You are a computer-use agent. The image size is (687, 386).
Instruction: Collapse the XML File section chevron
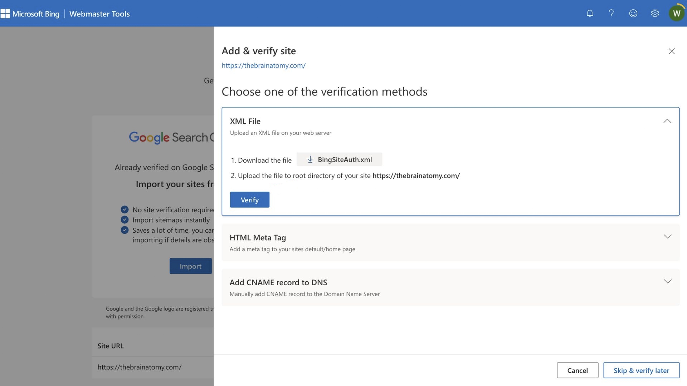click(x=667, y=121)
